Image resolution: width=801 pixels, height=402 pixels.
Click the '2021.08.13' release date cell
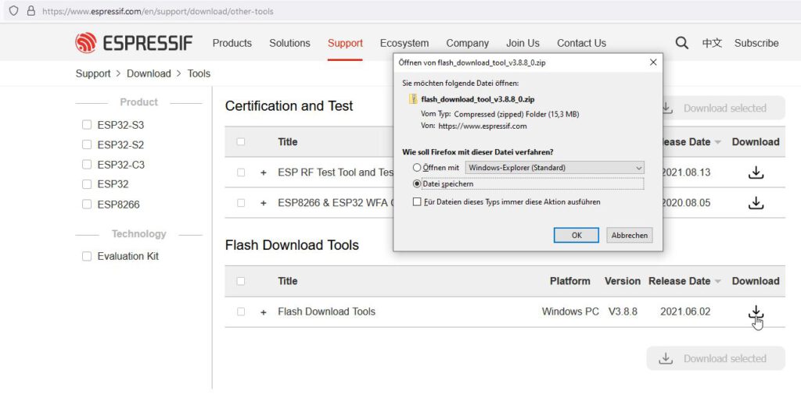(687, 173)
